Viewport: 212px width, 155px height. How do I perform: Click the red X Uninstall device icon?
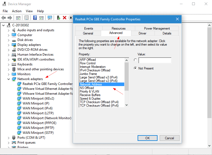pos(65,18)
